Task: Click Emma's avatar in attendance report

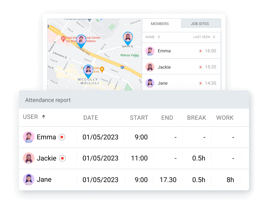Action: [29, 137]
